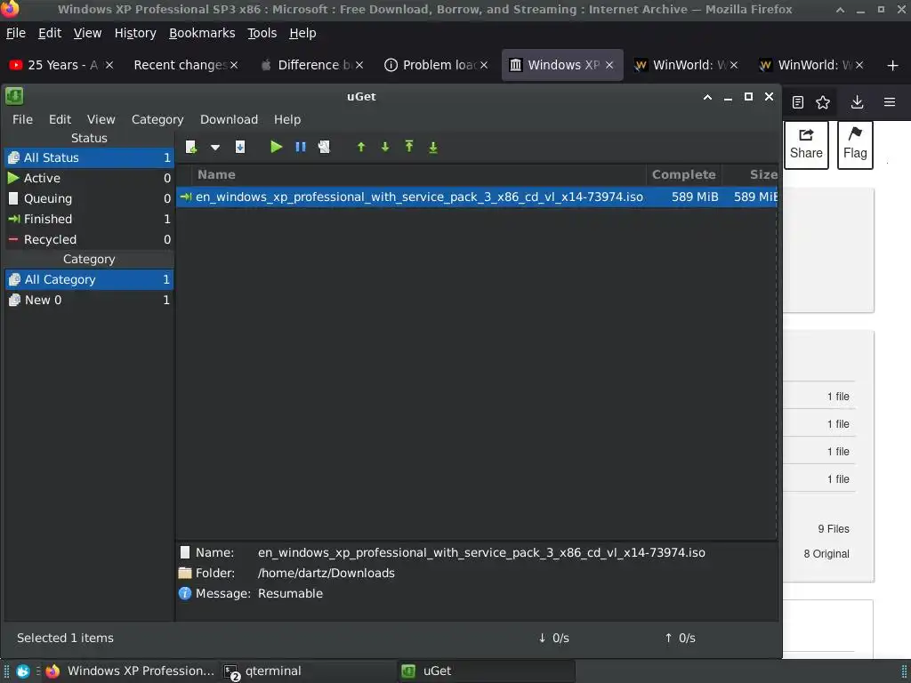Switch to the 25 Years YouTube tab
The width and height of the screenshot is (911, 683).
click(61, 65)
